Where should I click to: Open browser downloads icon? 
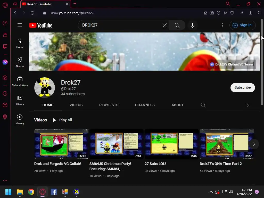[250, 13]
